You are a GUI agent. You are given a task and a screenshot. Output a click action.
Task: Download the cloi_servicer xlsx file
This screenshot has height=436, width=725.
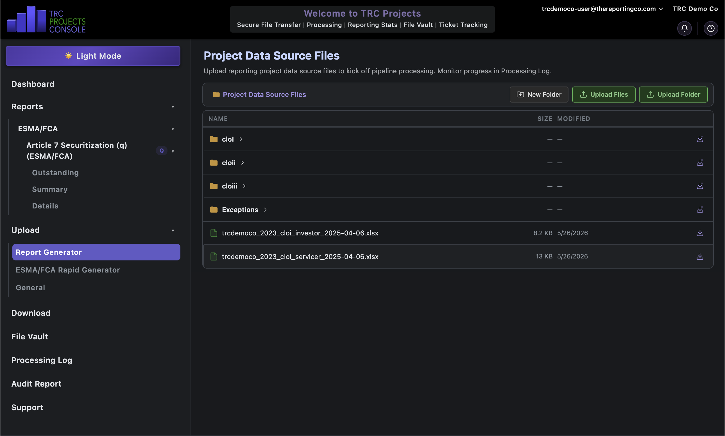(x=700, y=256)
